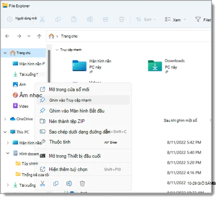Select the Copy icon on the toolbar
Image resolution: width=218 pixels, height=200 pixels.
[x=58, y=19]
